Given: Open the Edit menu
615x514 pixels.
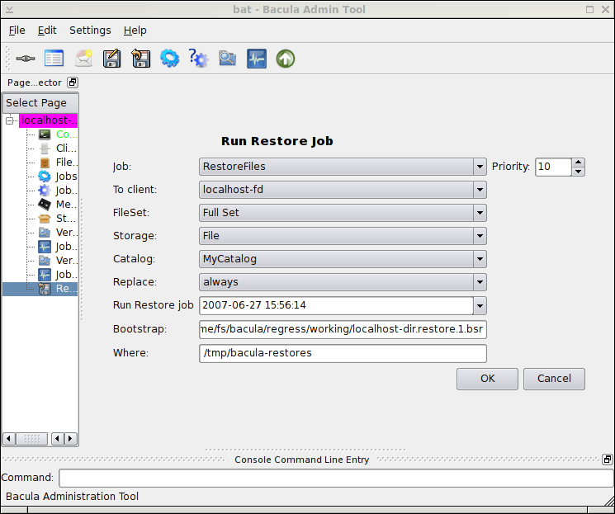Looking at the screenshot, I should 47,31.
